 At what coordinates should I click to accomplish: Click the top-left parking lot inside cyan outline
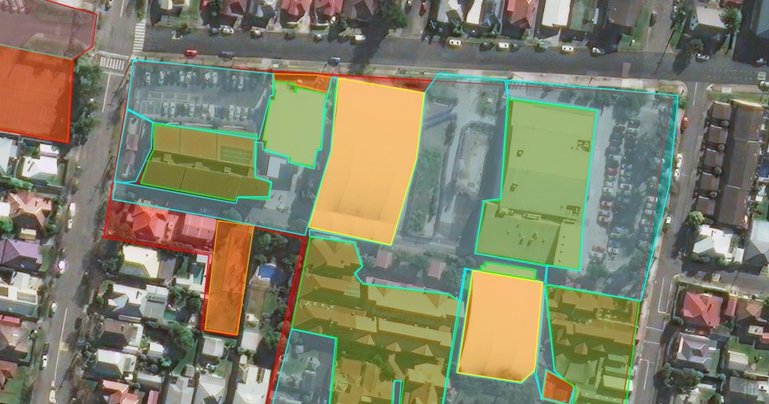(x=199, y=96)
